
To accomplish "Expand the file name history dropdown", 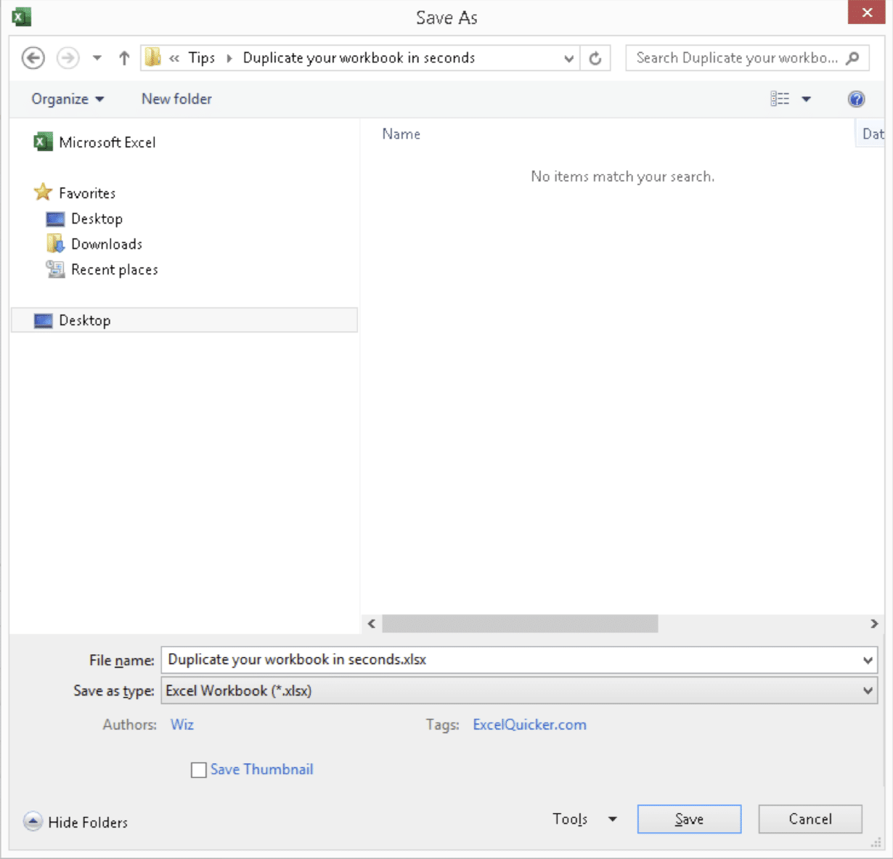I will pyautogui.click(x=868, y=660).
